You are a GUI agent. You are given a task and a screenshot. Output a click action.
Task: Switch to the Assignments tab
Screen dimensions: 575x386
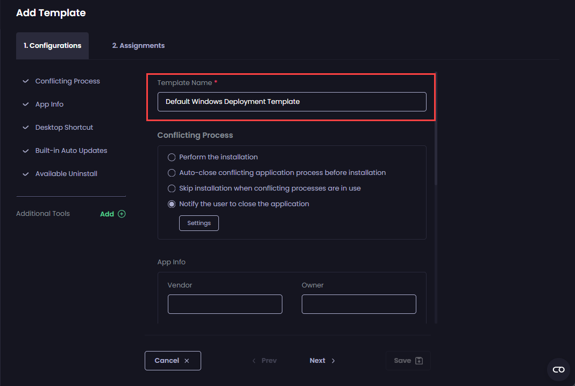point(138,45)
